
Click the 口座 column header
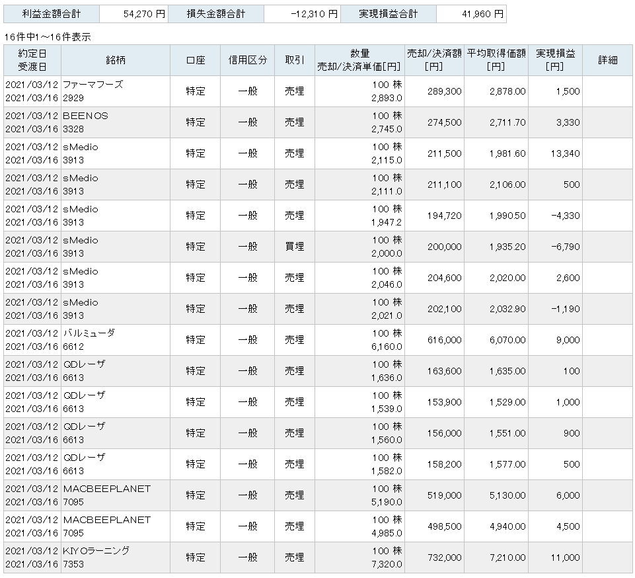tap(195, 60)
